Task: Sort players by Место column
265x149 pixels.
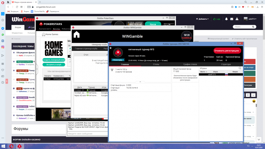Action: 203,71
